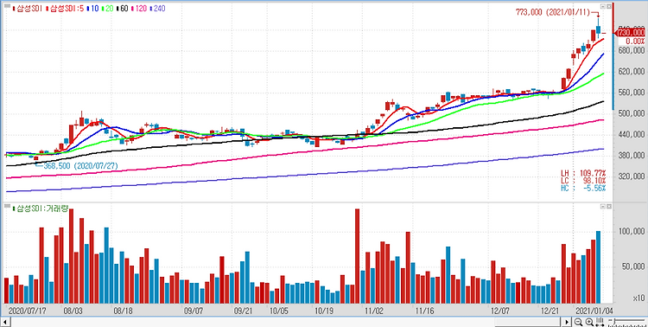The height and width of the screenshot is (327, 648).
Task: Click the zoom in magnifier icon
Action: [x=590, y=322]
